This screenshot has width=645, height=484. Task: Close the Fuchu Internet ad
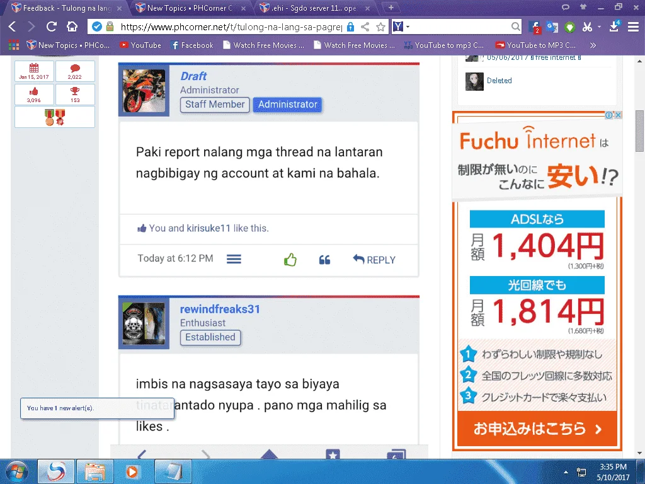[x=617, y=115]
